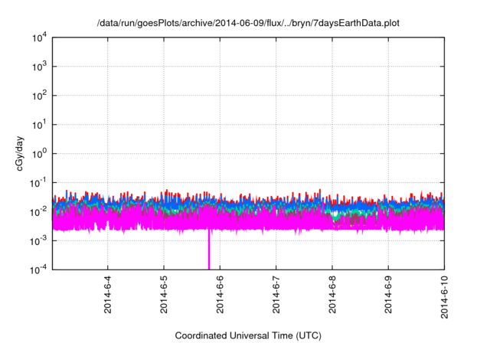Click the 2014-6-6 date label
Image resolution: width=490 pixels, height=343 pixels.
[x=220, y=295]
